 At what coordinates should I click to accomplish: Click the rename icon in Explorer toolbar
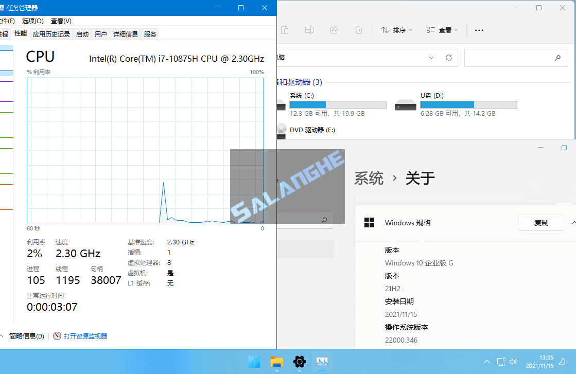coord(309,30)
